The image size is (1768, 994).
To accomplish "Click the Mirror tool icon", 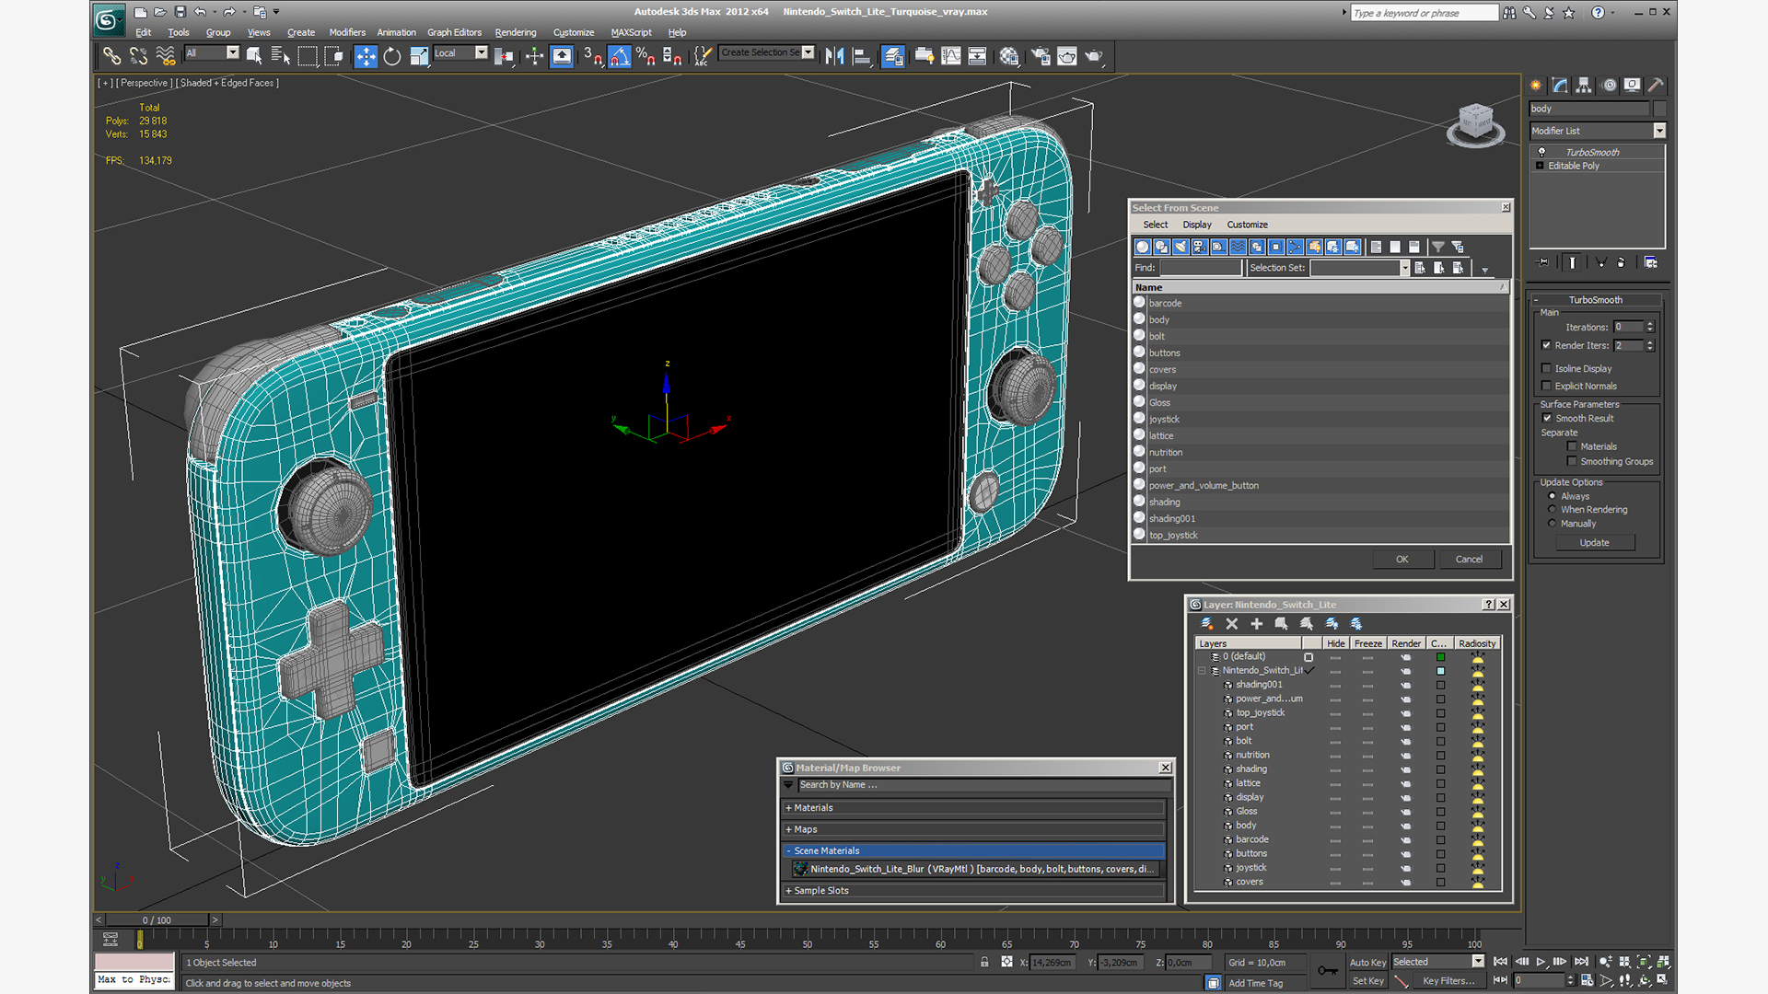I will [835, 56].
